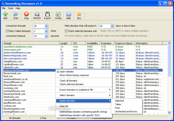Start checking with the Start icon

pos(16,15)
